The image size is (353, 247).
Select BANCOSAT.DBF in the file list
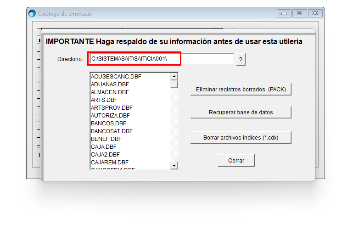pos(130,131)
